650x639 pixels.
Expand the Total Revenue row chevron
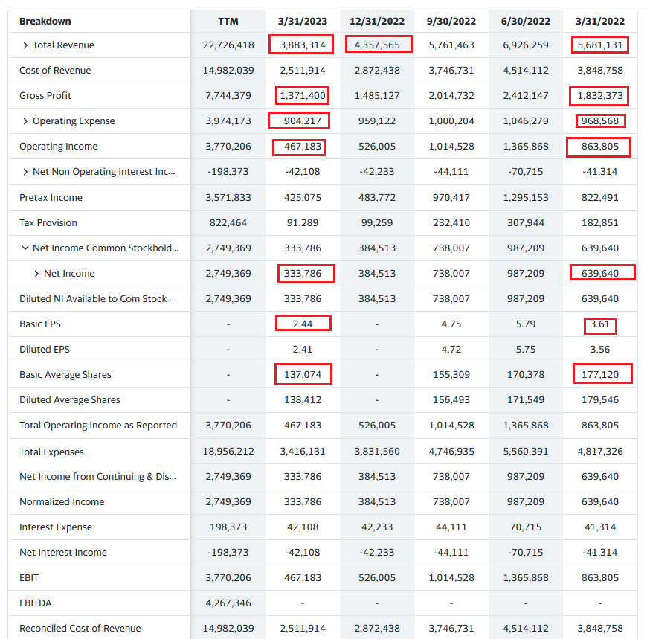pos(25,45)
